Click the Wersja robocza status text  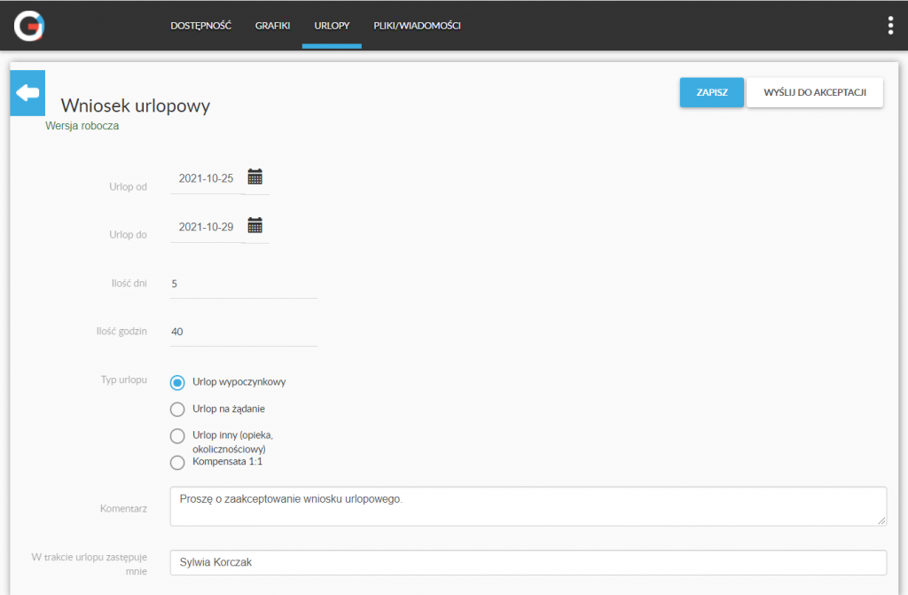click(82, 126)
